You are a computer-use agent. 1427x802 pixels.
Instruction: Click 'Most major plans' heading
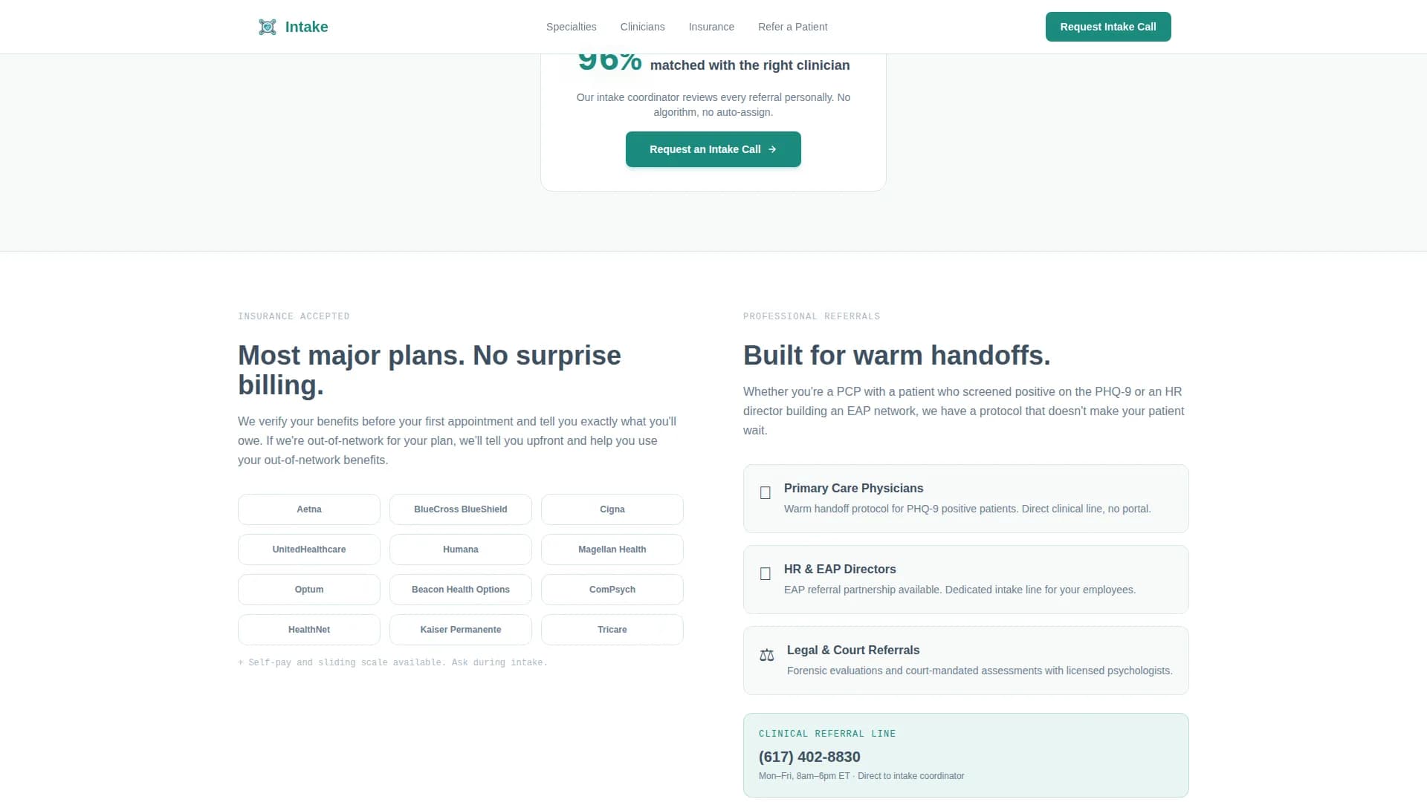(430, 371)
